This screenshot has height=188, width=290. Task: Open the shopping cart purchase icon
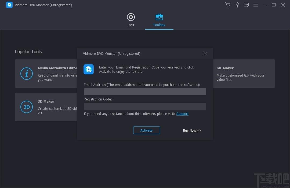coord(228,5)
